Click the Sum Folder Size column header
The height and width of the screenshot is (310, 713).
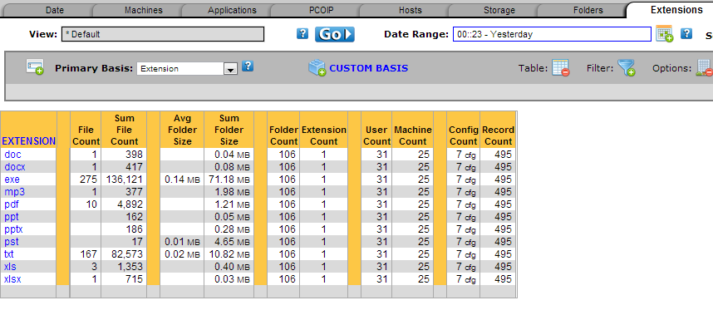click(229, 130)
